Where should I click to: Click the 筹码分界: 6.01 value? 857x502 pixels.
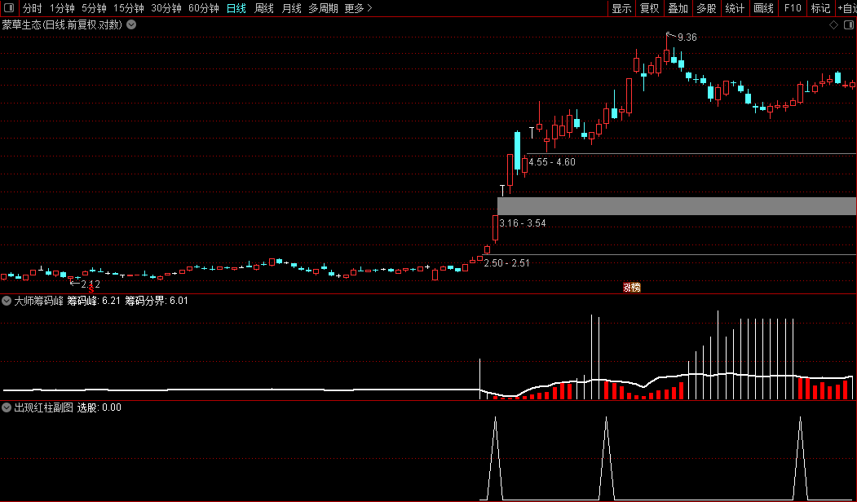point(157,301)
